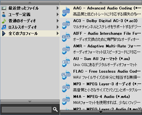
Task: Click the MP3 format icon
Action: [x=66, y=87]
